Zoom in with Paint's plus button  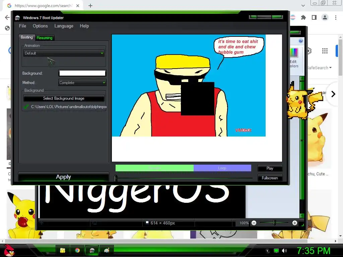coord(295,223)
